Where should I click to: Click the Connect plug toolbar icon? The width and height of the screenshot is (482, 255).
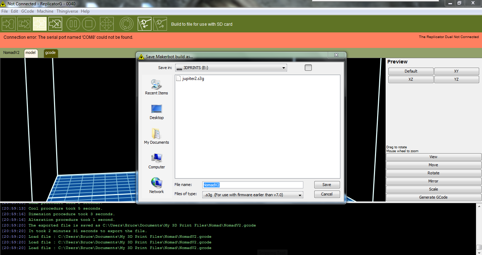[x=144, y=24]
